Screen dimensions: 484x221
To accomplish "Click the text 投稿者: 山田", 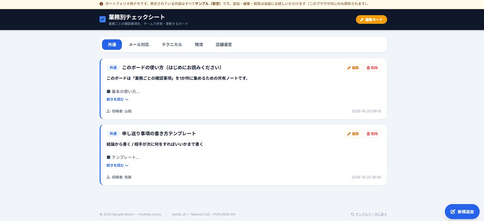I will (x=122, y=111).
